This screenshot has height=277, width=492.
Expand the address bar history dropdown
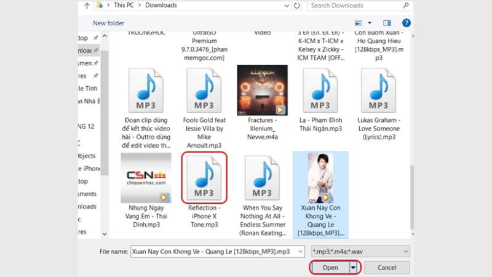pos(286,6)
